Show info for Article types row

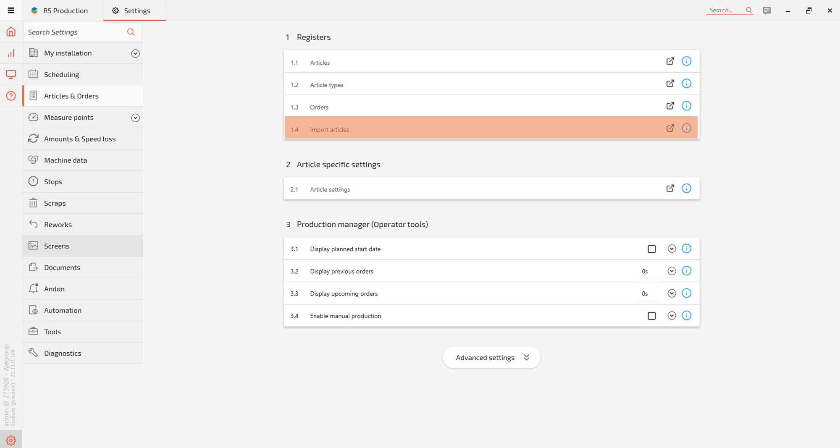pyautogui.click(x=686, y=84)
